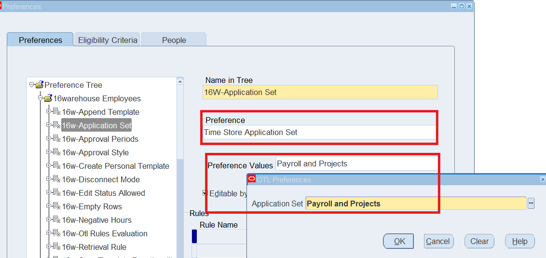
Task: Click the 16warehouse Employees folder icon
Action: click(48, 98)
